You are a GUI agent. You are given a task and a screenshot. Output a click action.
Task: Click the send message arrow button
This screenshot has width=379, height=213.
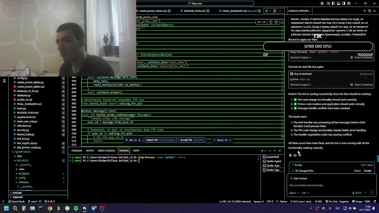click(x=372, y=193)
